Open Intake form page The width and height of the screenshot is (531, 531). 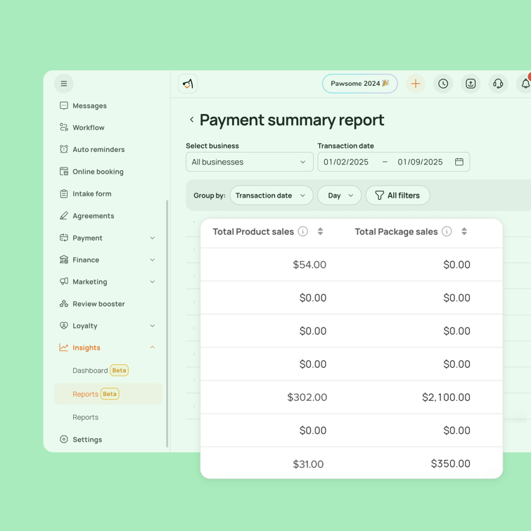click(91, 193)
